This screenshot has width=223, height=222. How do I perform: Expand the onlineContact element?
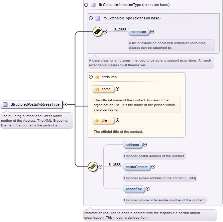tap(153, 166)
